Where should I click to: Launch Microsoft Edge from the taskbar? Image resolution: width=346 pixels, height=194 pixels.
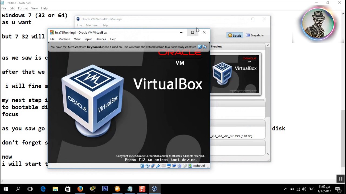pos(43,189)
